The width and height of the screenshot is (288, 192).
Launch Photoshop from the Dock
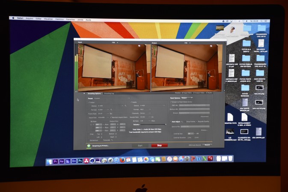click(x=80, y=161)
